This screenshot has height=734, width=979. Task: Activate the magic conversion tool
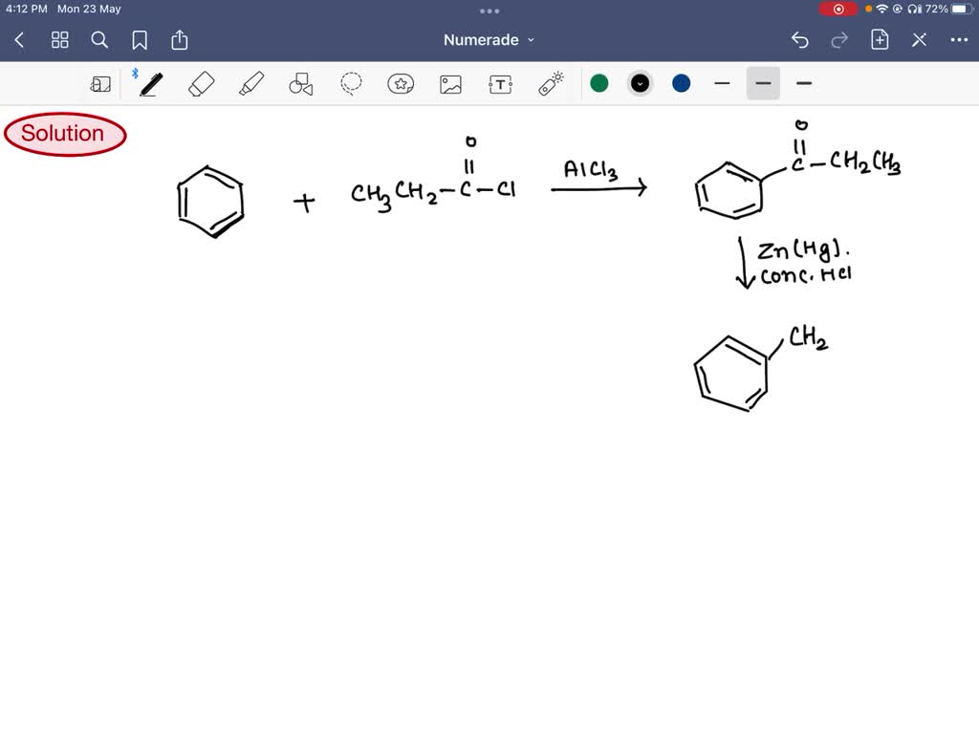coord(550,83)
